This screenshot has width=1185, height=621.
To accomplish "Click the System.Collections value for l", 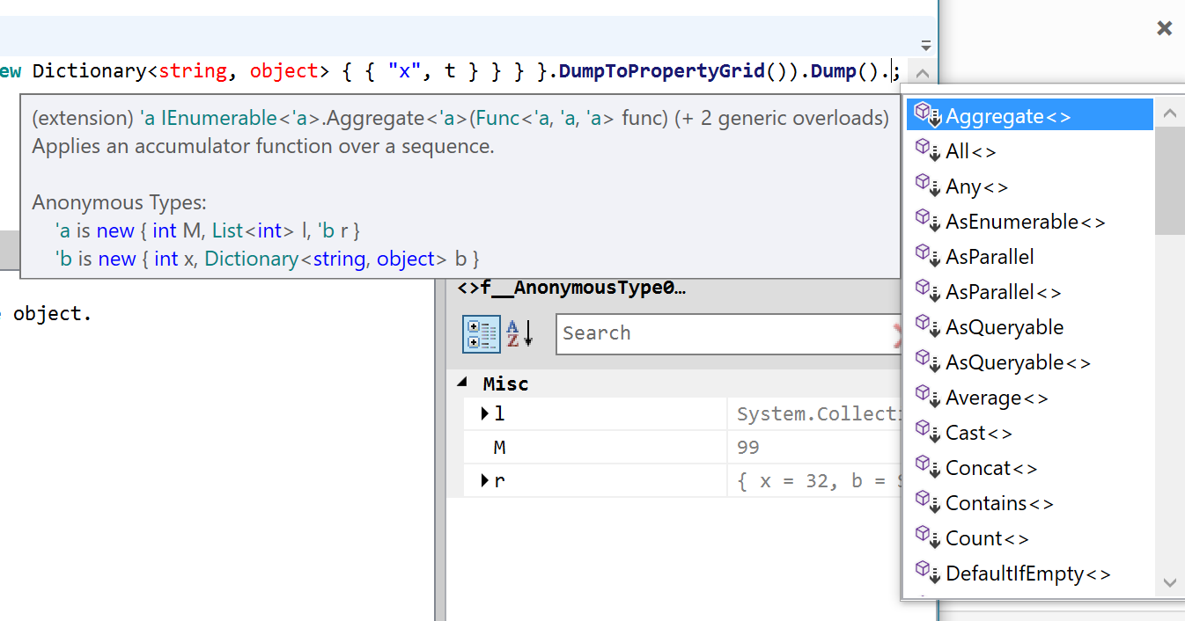I will (x=818, y=413).
